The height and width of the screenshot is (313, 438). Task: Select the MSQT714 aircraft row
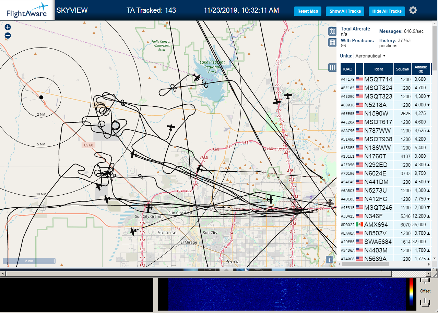tap(386, 79)
